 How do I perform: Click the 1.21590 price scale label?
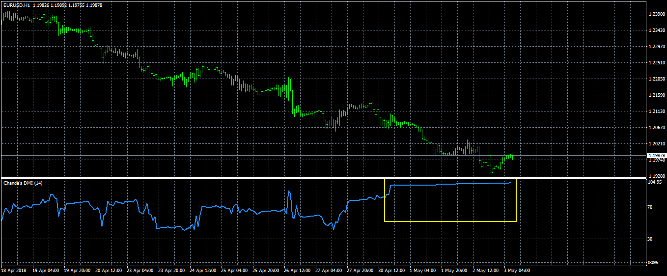pyautogui.click(x=657, y=95)
